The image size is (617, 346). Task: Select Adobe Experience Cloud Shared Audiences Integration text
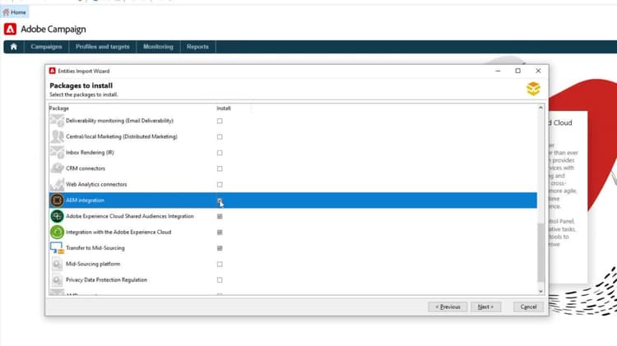pyautogui.click(x=130, y=216)
